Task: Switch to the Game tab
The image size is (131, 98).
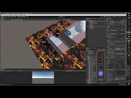Action: [2, 70]
